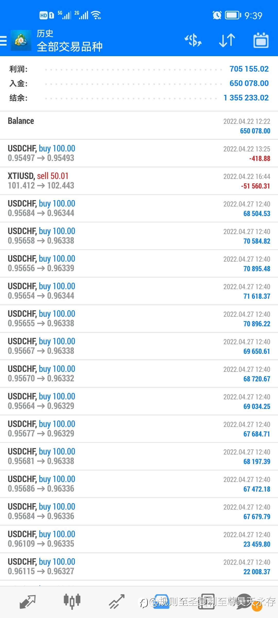The image size is (278, 618).
Task: Open the News tab icon
Action: [x=206, y=602]
